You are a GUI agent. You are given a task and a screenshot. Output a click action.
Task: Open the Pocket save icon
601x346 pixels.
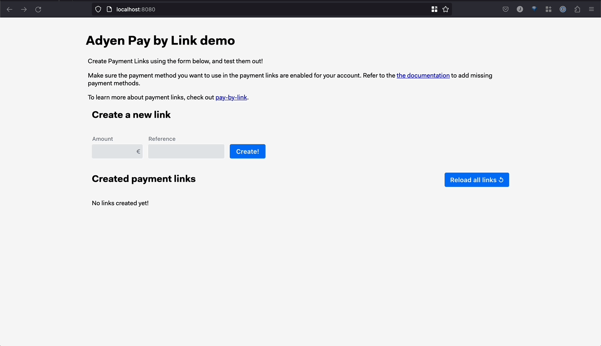pyautogui.click(x=506, y=9)
